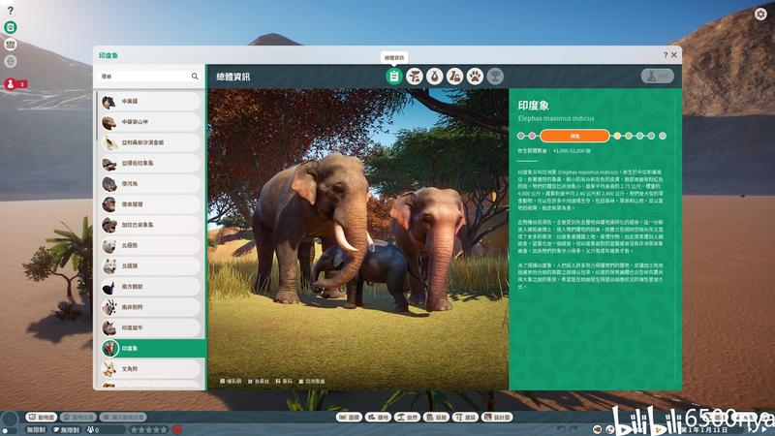Open the facilities building build button
Image resolution: width=775 pixels, height=436 pixels.
pos(437,418)
